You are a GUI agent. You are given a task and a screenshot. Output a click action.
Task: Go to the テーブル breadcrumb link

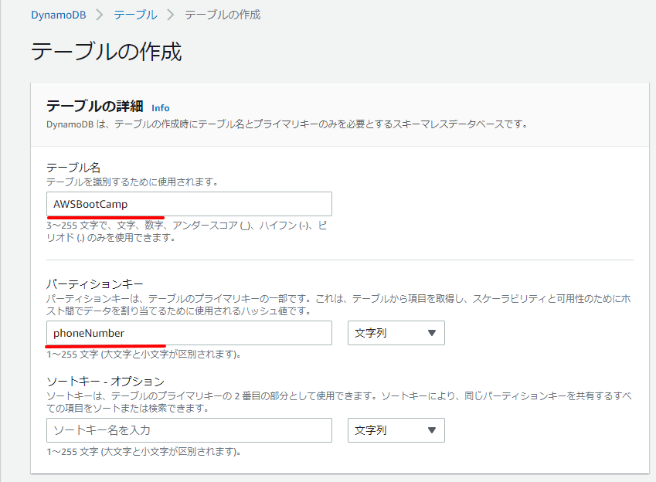(x=135, y=15)
